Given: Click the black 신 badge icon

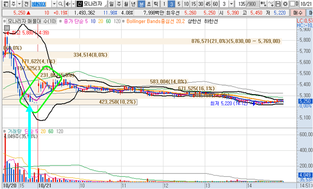Looking at the screenshot, I should (x=80, y=4).
